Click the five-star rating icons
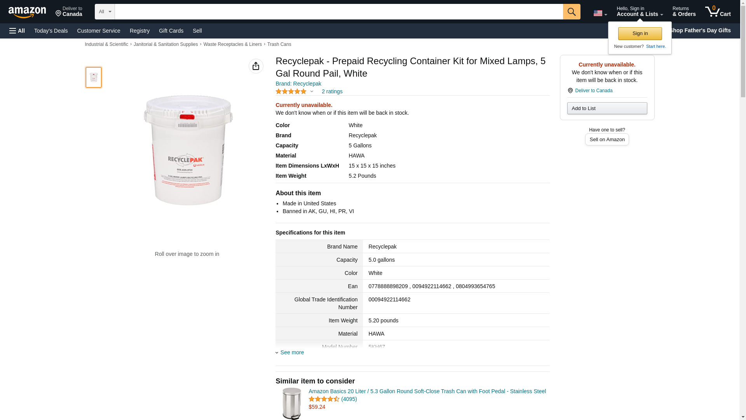This screenshot has width=746, height=420. pyautogui.click(x=291, y=91)
